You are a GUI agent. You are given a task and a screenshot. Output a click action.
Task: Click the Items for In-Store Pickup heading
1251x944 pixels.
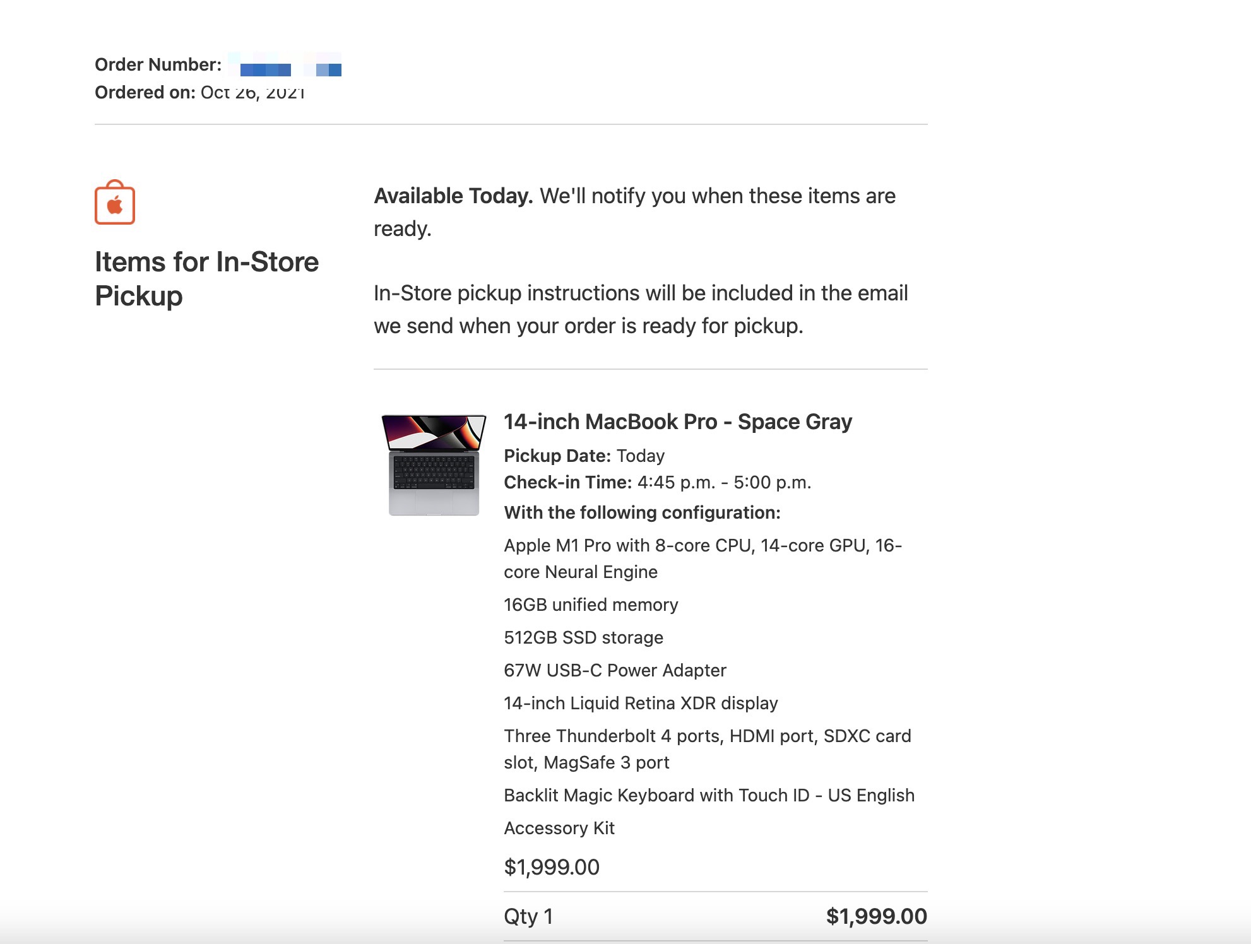click(x=206, y=278)
